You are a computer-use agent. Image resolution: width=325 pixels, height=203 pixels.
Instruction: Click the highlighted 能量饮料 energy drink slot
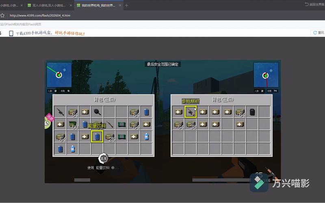point(97,136)
